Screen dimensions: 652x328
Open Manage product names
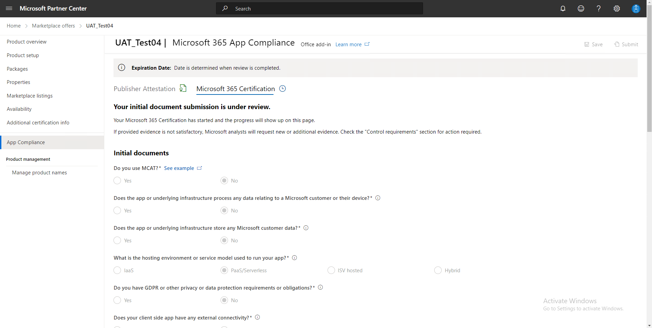(39, 173)
